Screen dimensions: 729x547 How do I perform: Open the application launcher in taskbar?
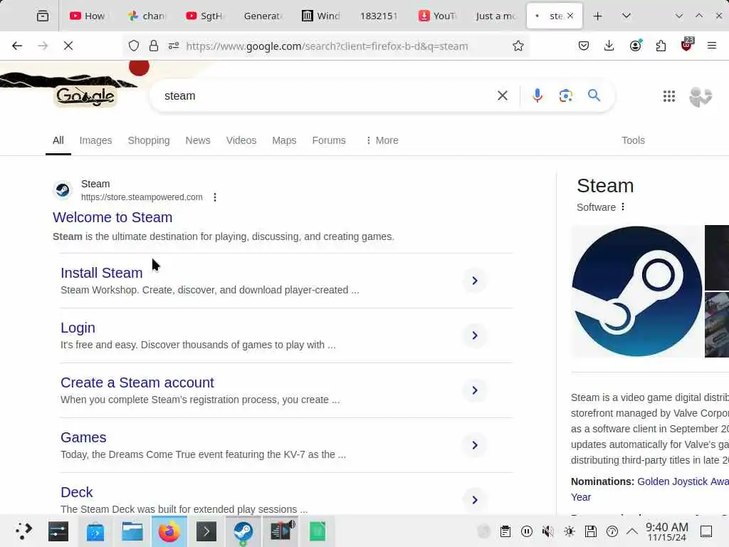pyautogui.click(x=23, y=531)
